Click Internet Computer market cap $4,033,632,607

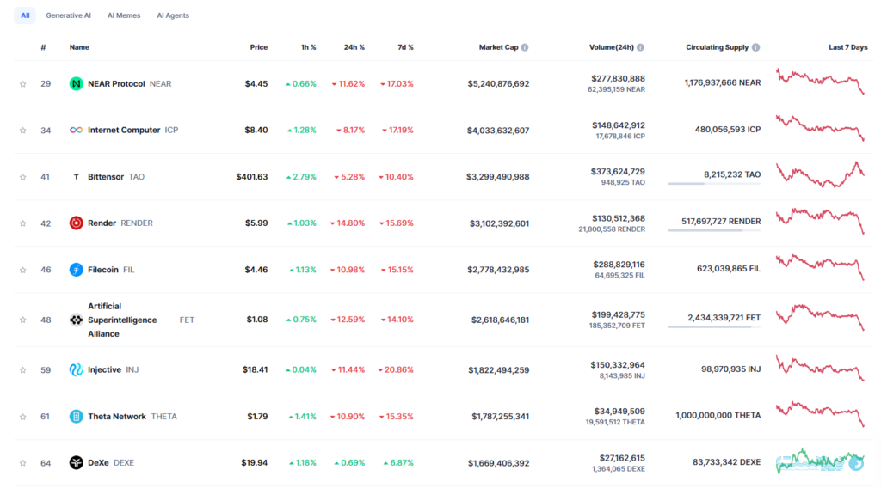point(498,131)
